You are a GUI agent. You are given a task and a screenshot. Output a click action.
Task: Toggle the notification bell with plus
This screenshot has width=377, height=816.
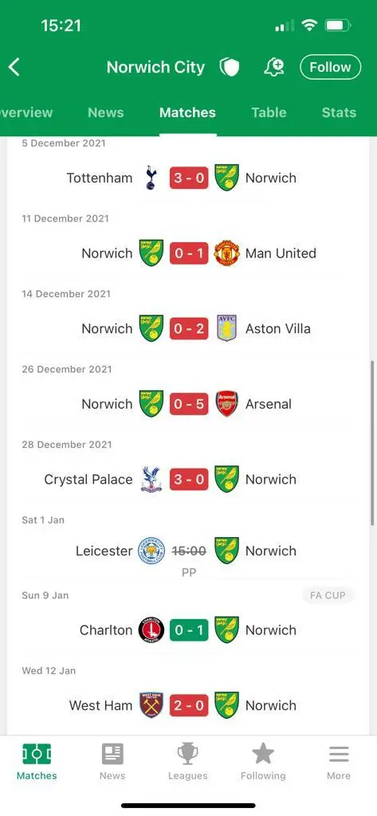tap(274, 67)
